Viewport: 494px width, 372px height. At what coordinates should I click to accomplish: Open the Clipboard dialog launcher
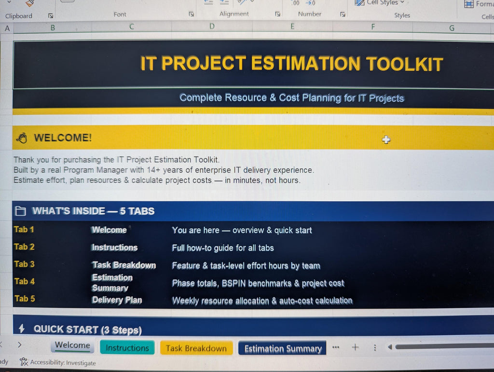pos(51,16)
